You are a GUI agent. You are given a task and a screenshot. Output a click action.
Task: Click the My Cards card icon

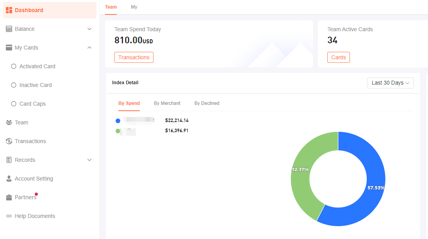point(9,48)
